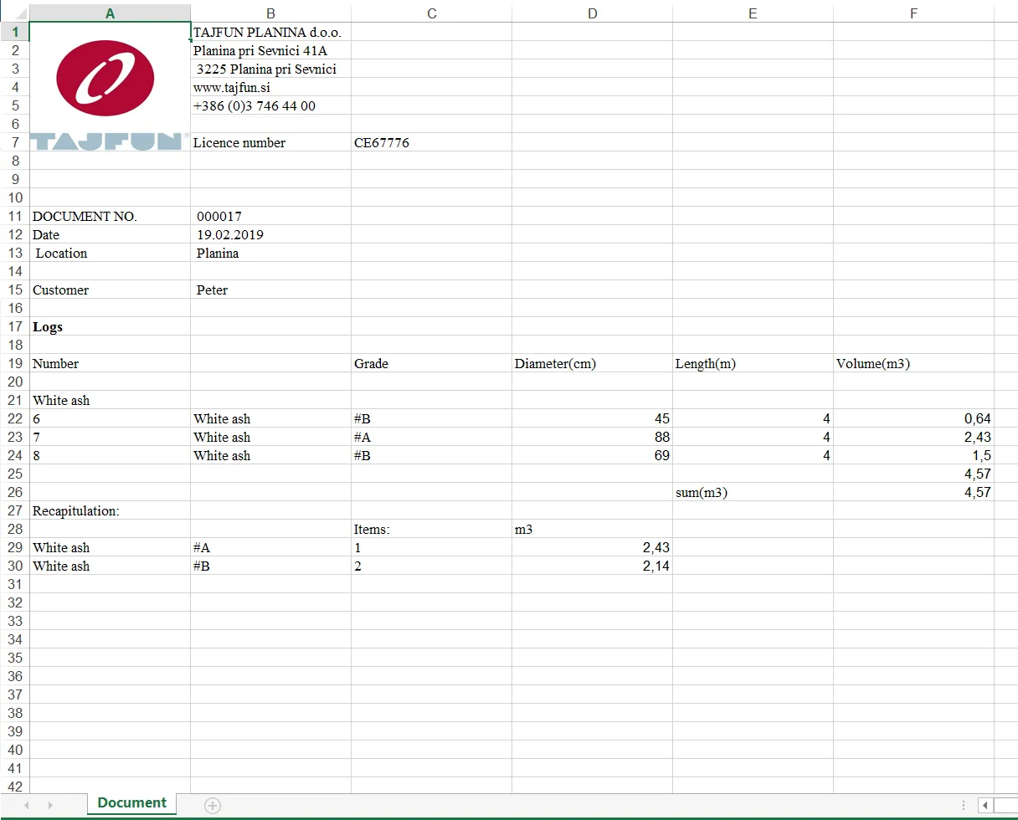
Task: Select column E header
Action: pyautogui.click(x=753, y=13)
